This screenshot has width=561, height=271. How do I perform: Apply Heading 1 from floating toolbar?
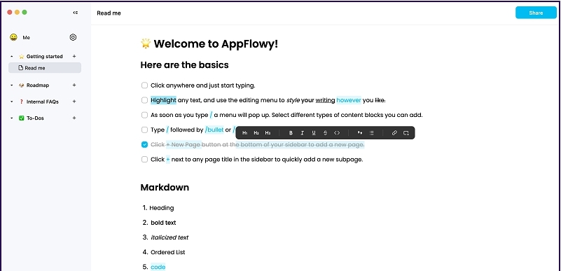(244, 132)
